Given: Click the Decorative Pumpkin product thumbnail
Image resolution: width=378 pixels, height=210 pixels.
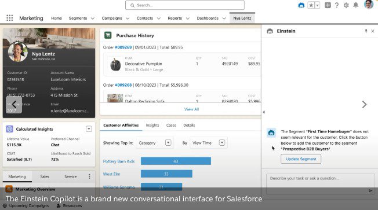Looking at the screenshot, I should (115, 64).
